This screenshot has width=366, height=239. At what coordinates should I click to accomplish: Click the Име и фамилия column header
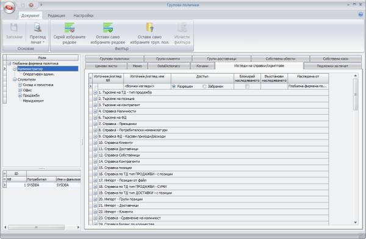point(68,179)
